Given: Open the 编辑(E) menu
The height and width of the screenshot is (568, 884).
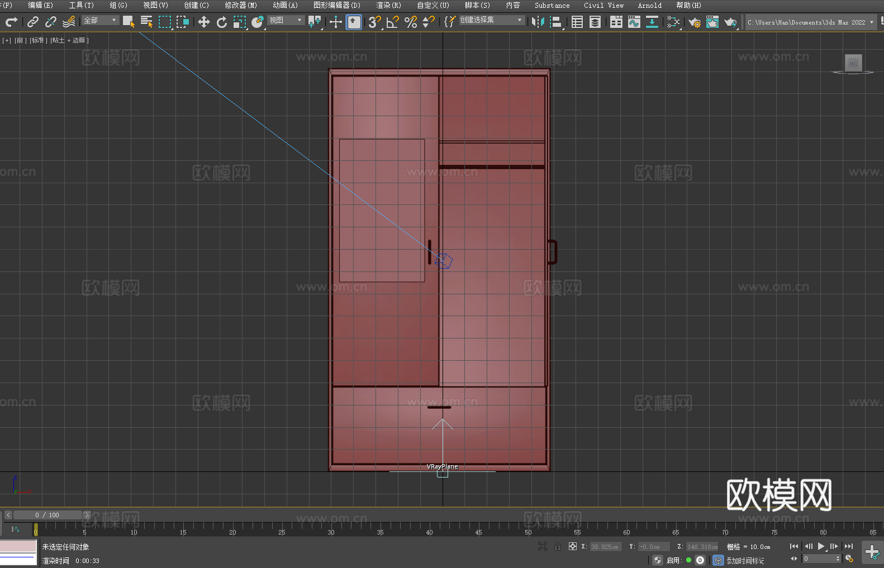Looking at the screenshot, I should 40,5.
